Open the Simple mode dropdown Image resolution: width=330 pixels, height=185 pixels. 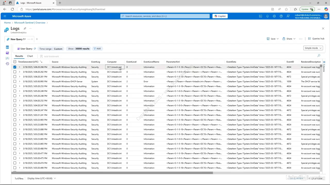[313, 48]
